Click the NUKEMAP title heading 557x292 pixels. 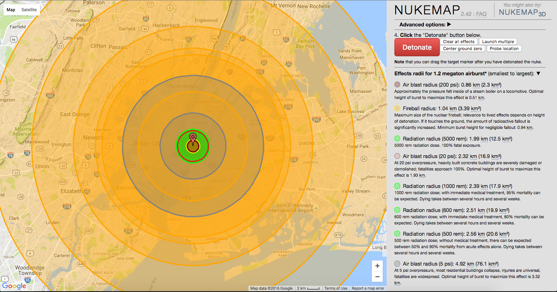pos(427,10)
